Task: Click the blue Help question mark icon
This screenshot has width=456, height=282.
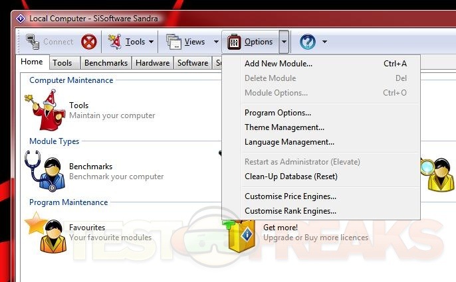Action: click(307, 42)
